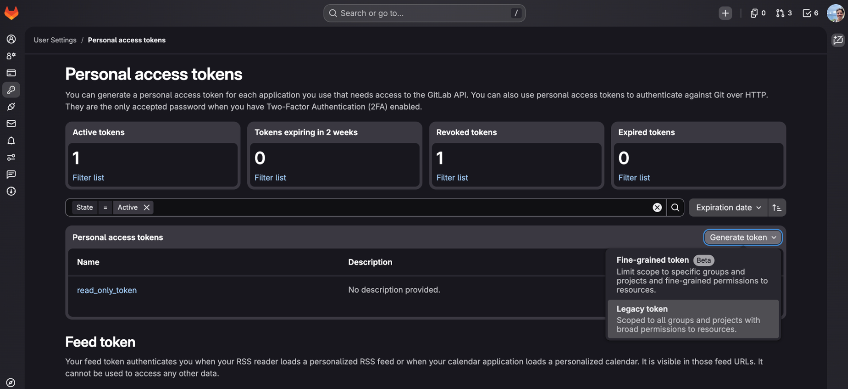Click the Personal access tokens page heading
The height and width of the screenshot is (389, 848).
click(x=154, y=74)
